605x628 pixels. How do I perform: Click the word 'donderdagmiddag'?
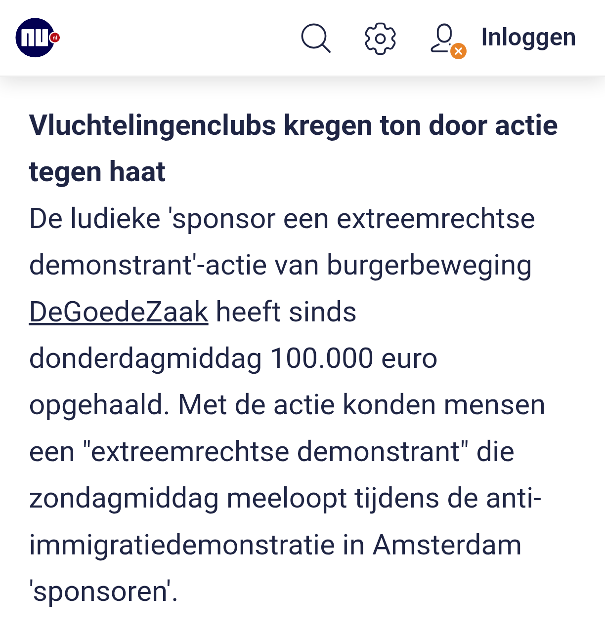coord(145,358)
